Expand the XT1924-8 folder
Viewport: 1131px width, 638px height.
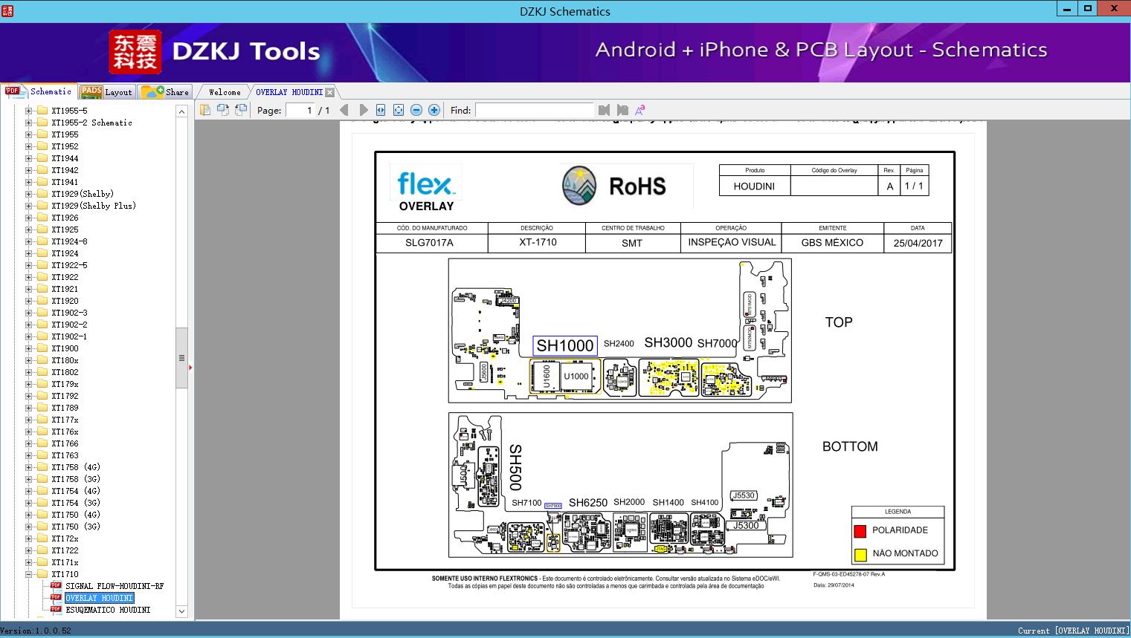point(29,241)
